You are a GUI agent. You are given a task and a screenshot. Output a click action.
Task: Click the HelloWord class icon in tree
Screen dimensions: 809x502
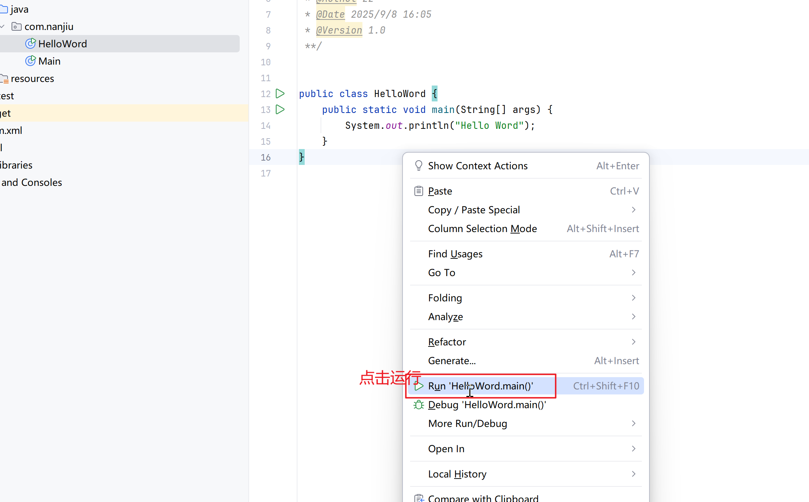point(31,44)
